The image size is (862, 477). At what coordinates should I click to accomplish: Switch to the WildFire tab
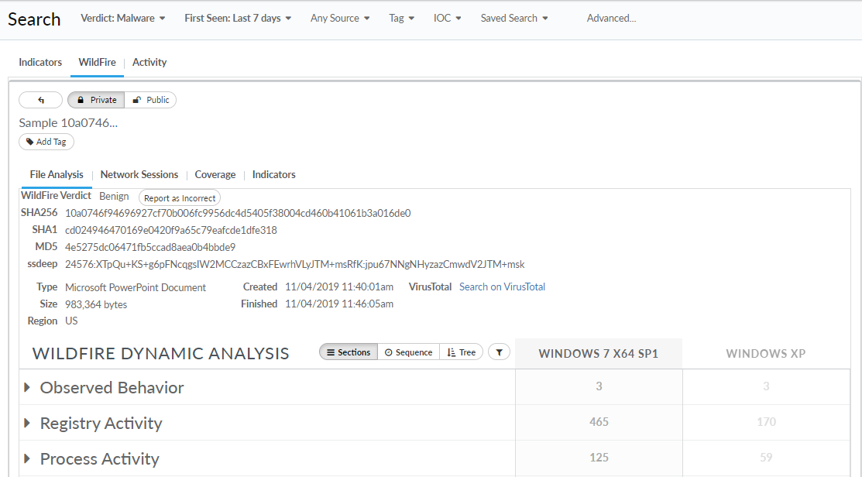pyautogui.click(x=97, y=62)
